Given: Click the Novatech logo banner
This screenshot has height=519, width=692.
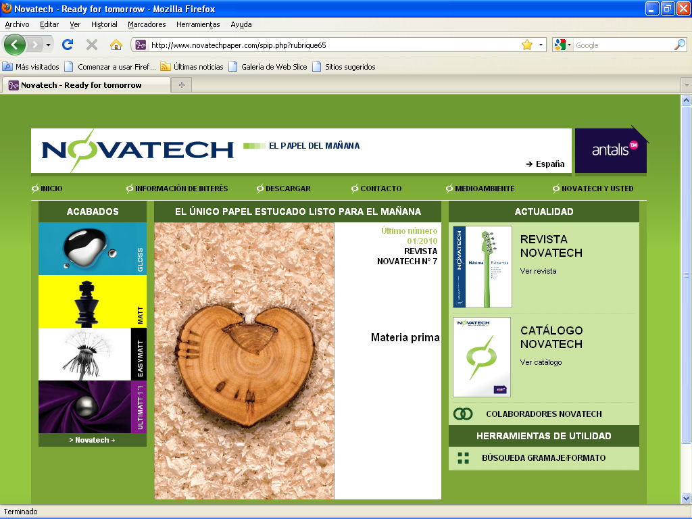Looking at the screenshot, I should click(x=137, y=150).
